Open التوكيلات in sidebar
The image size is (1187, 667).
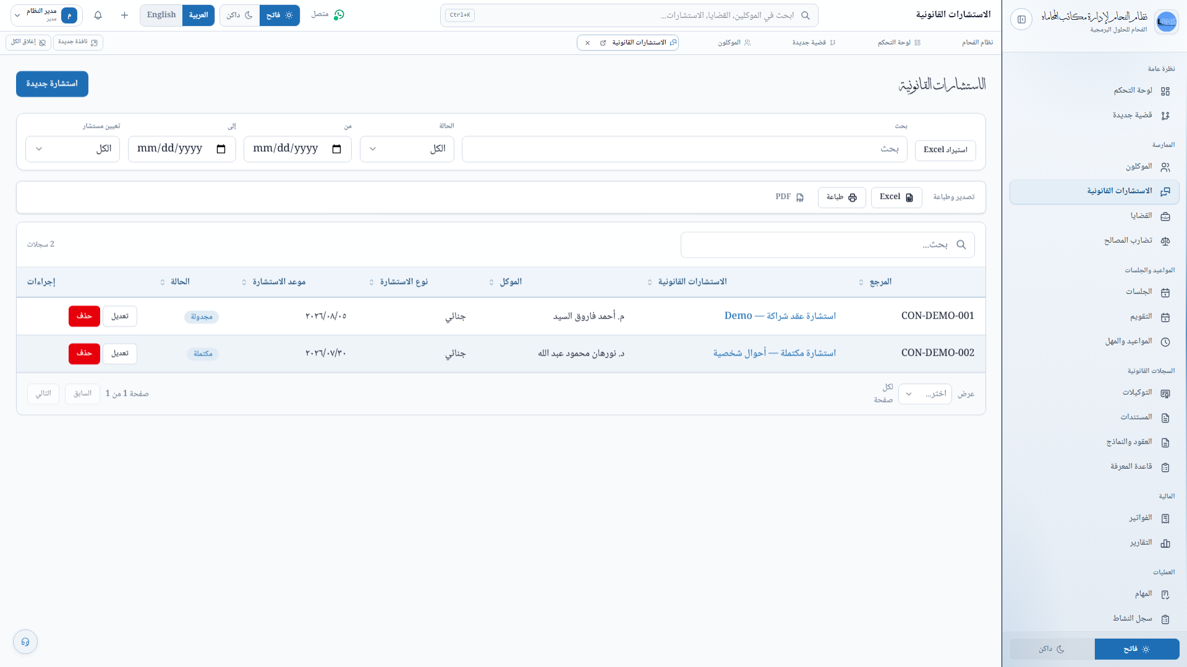[1094, 393]
